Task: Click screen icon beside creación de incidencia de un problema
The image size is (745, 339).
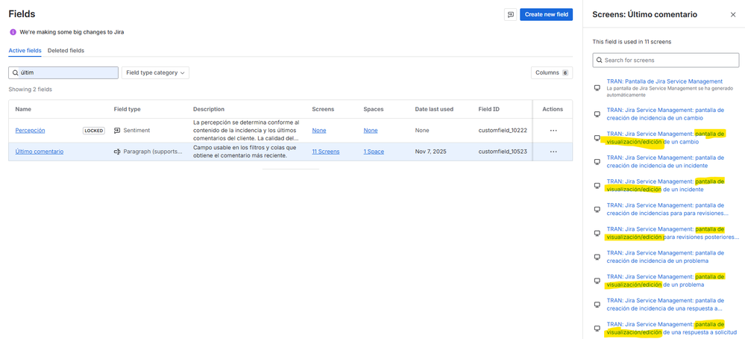Action: point(597,257)
